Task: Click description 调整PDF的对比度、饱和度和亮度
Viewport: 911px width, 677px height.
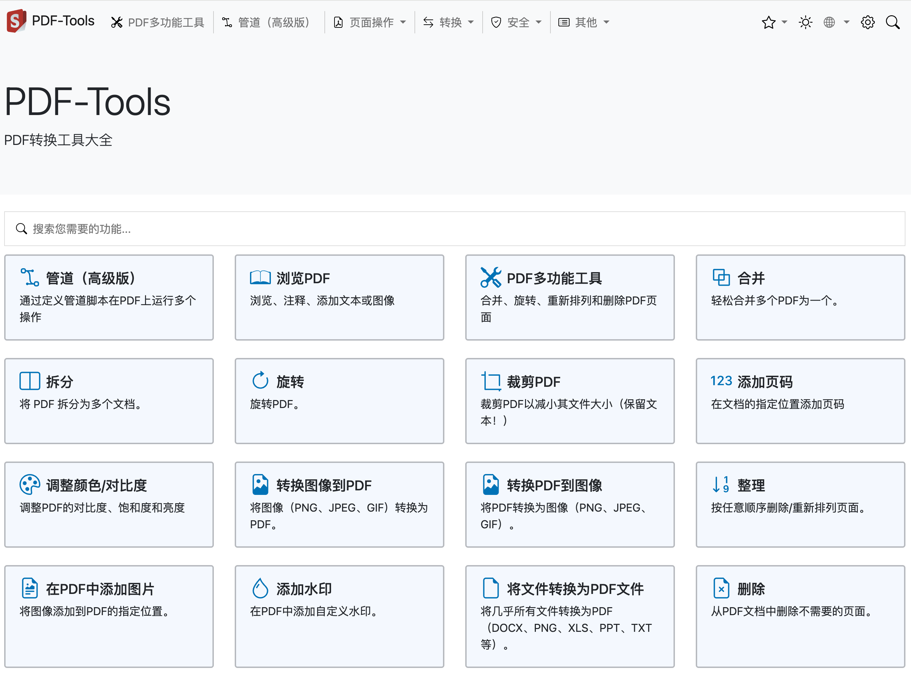Action: pos(102,507)
